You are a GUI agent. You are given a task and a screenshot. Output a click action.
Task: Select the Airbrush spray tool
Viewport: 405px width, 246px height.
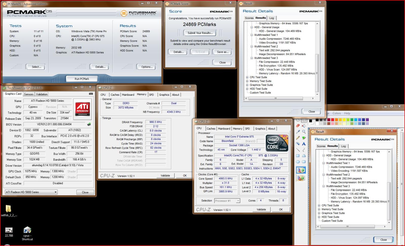[x=298, y=144]
